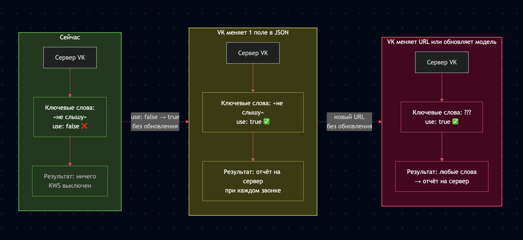Click arrowhead entering the red URL group
The image size is (523, 240).
click(x=380, y=122)
